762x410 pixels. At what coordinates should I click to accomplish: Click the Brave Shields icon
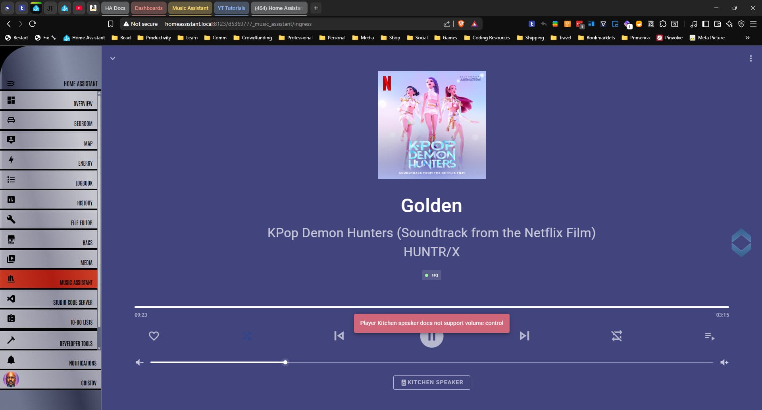click(x=461, y=24)
